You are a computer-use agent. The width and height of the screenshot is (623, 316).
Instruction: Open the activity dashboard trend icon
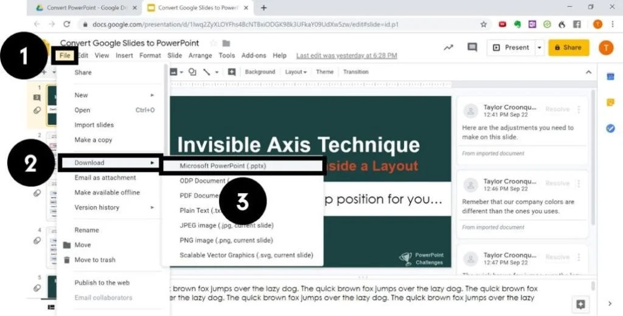[x=448, y=47]
